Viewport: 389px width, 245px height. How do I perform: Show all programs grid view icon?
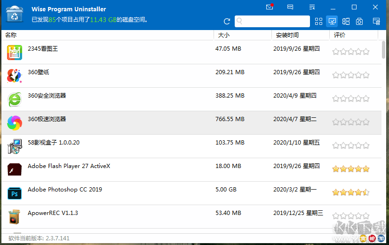click(x=318, y=22)
